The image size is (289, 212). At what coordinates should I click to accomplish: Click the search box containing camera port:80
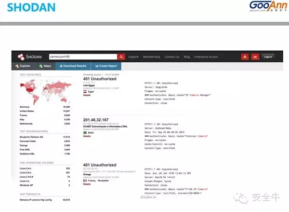coord(83,57)
